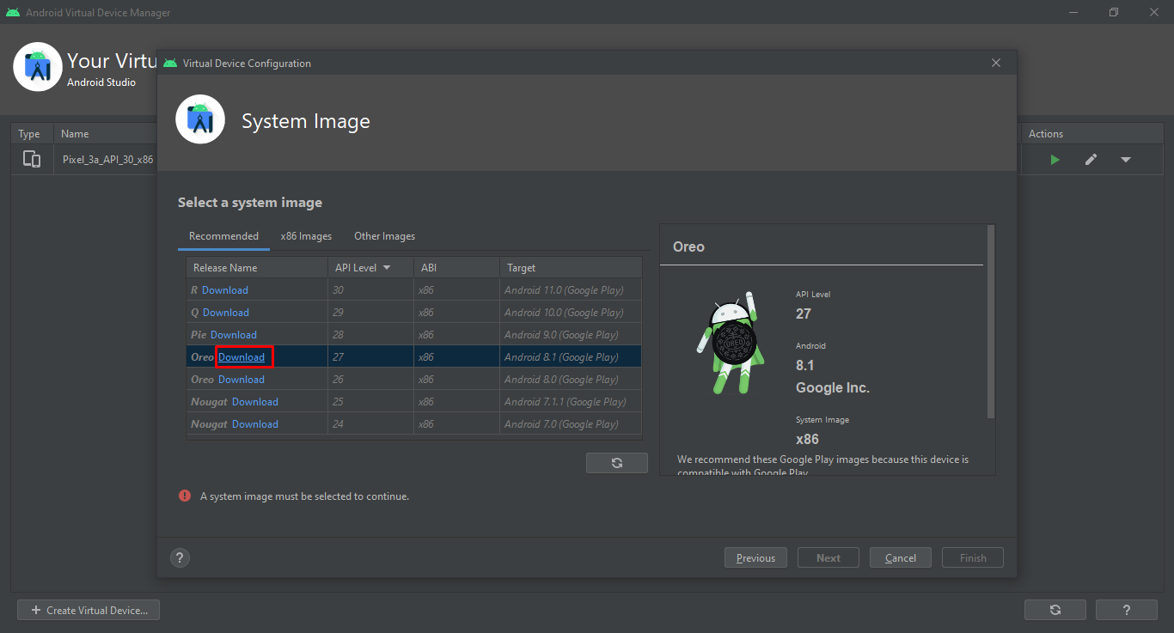Switch to the x86 Images tab
The width and height of the screenshot is (1174, 633).
(x=306, y=236)
